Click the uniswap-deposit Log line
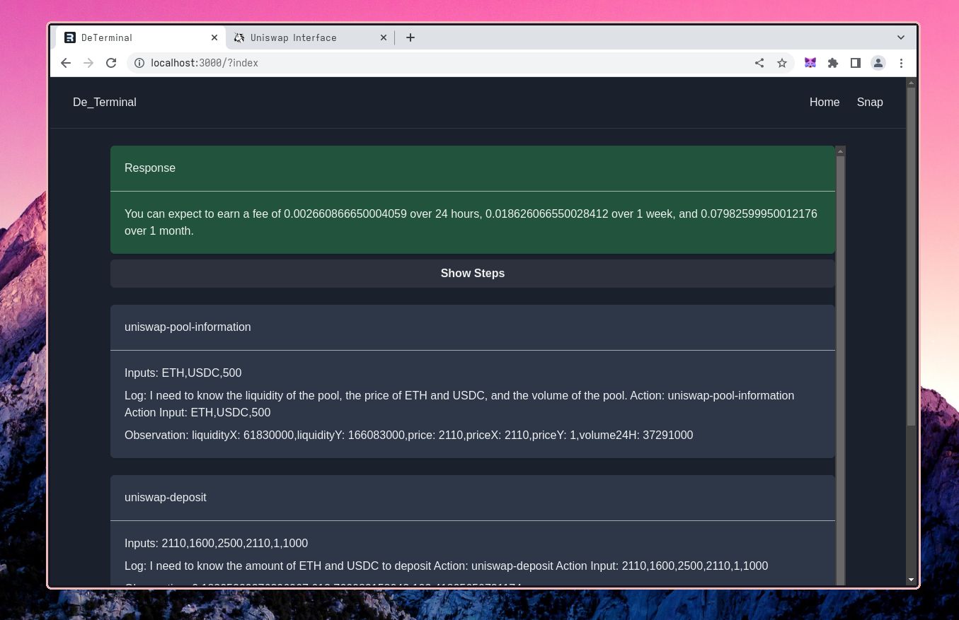Viewport: 959px width, 620px height. click(x=447, y=566)
